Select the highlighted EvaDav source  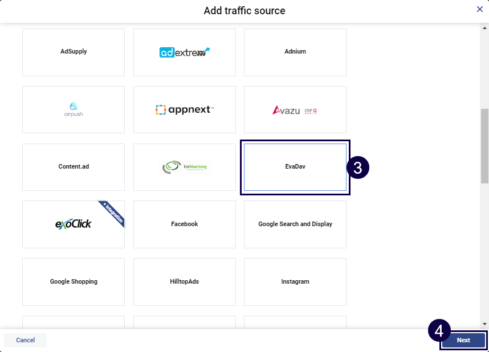[x=295, y=167]
